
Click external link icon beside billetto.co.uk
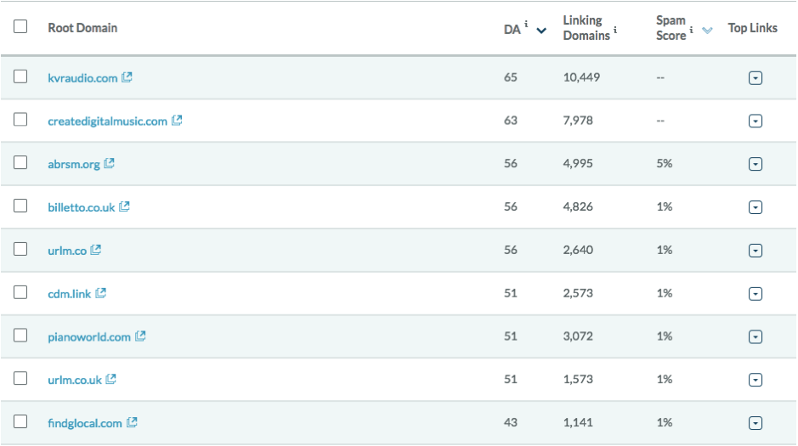[124, 206]
